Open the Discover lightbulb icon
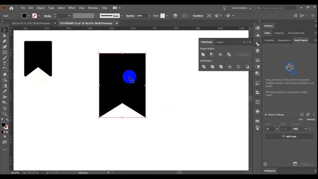Image resolution: width=318 pixels, height=179 pixels. (225, 8)
